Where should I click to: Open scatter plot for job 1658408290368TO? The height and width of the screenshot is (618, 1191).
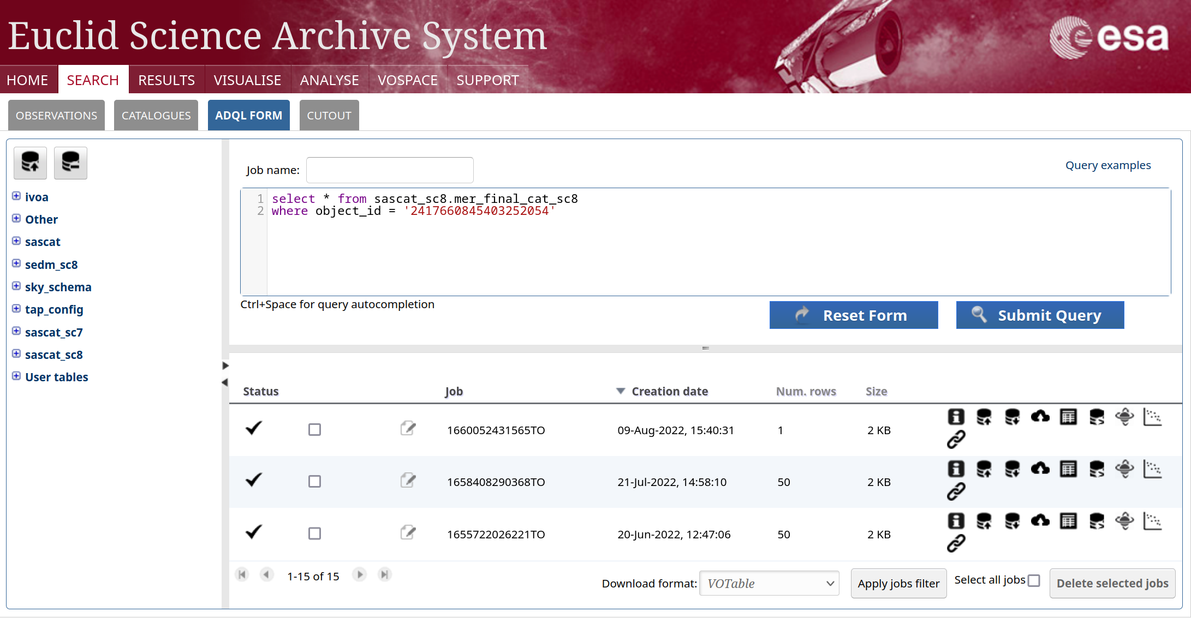coord(1153,469)
